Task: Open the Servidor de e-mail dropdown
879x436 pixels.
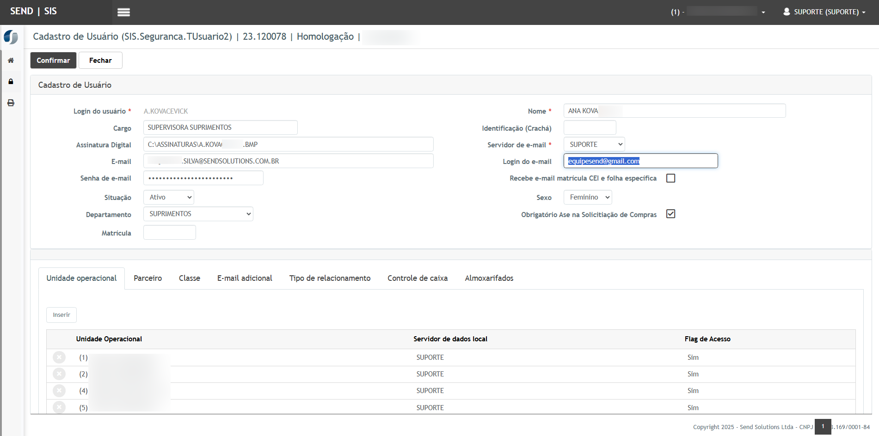Action: pyautogui.click(x=594, y=145)
